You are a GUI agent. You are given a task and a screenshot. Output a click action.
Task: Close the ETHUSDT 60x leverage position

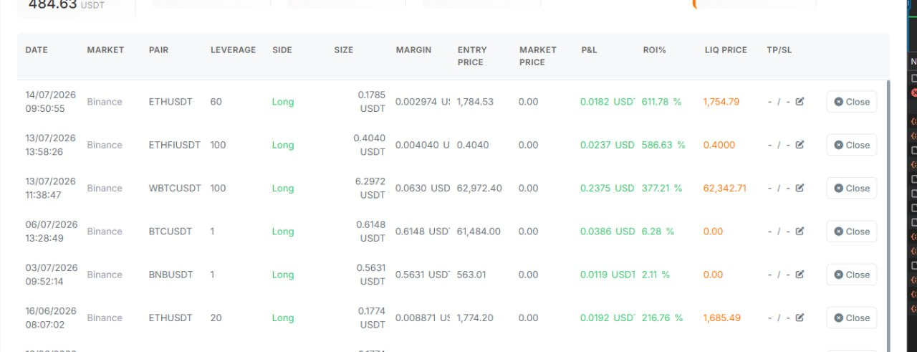851,102
